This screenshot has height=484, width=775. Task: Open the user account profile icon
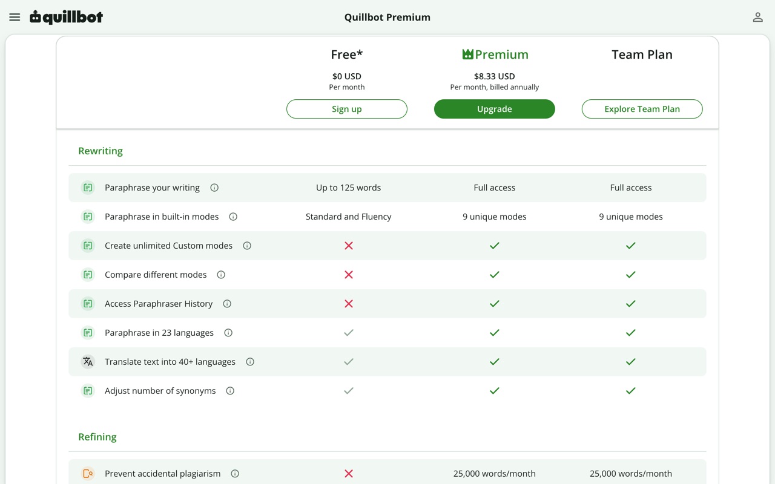(x=757, y=18)
